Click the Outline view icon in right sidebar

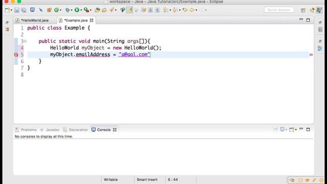(x=320, y=49)
